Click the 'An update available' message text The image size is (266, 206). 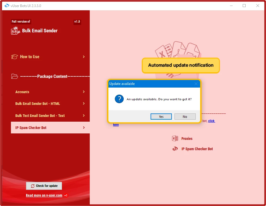point(159,99)
